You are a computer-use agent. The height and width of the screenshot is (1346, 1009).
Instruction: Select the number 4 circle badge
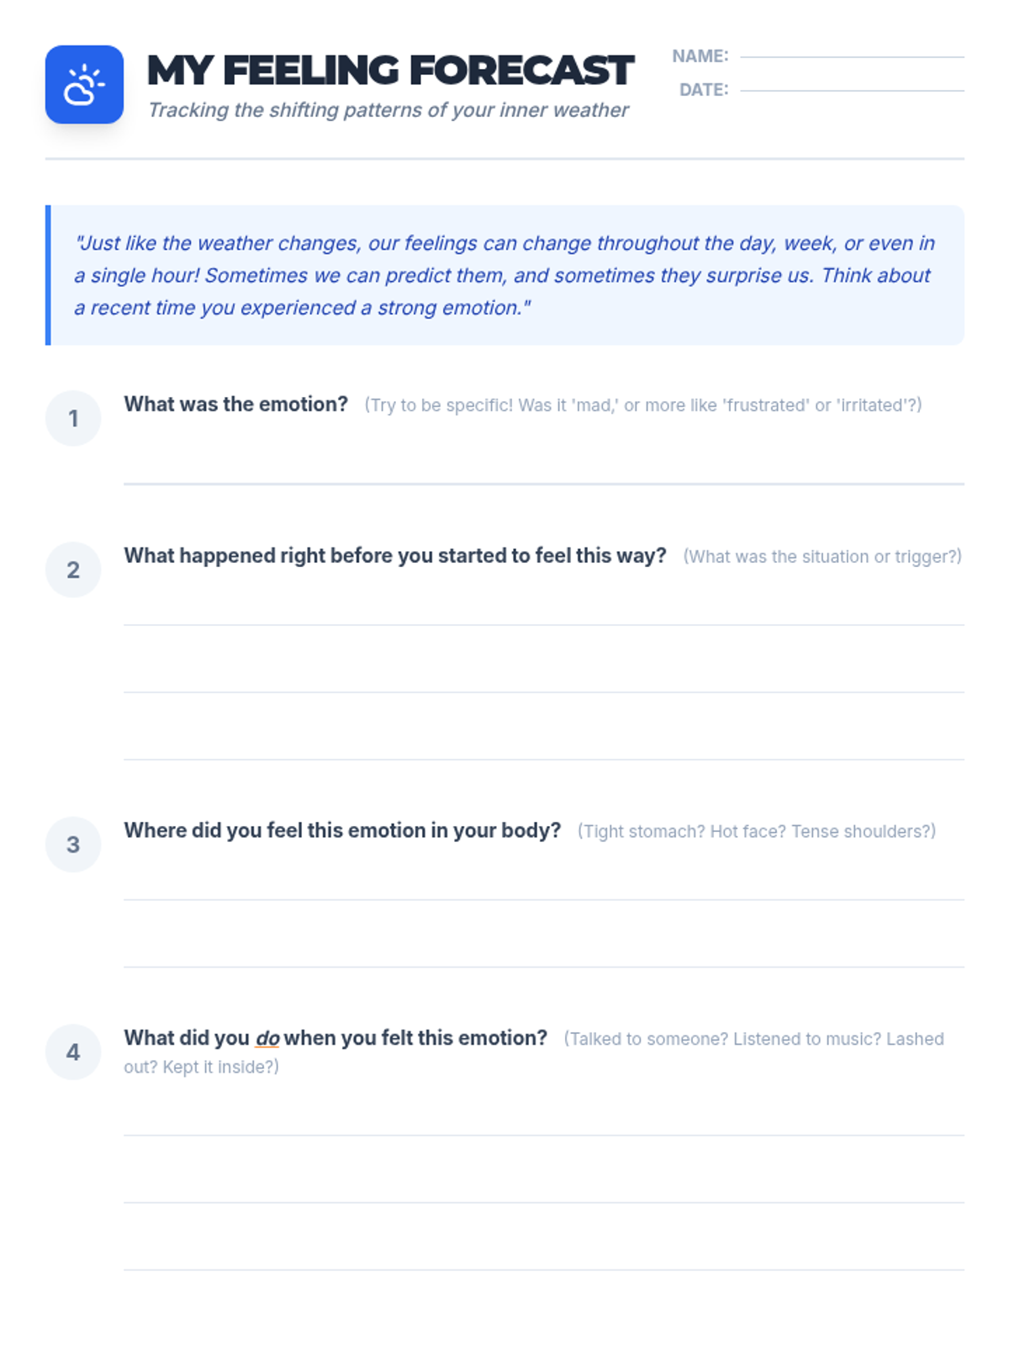coord(73,1052)
